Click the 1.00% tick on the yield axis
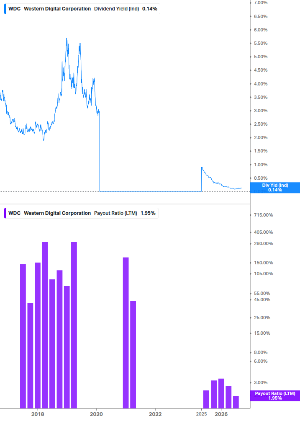The width and height of the screenshot is (300, 421). pyautogui.click(x=261, y=165)
